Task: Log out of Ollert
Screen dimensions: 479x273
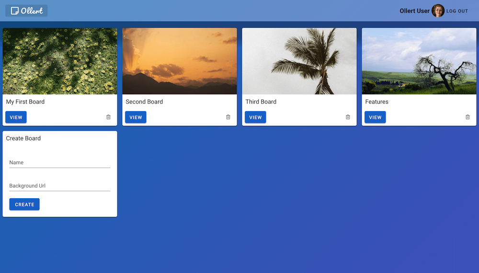Action: point(457,11)
